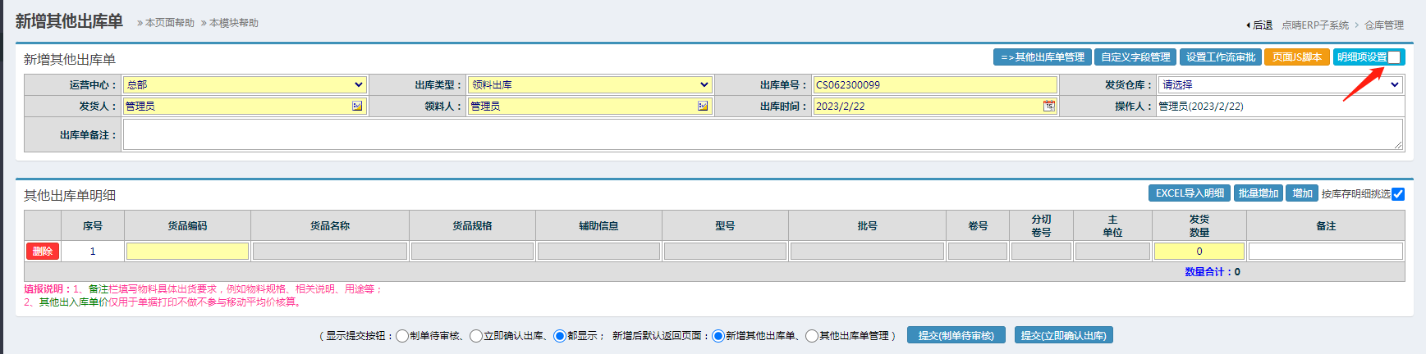The image size is (1426, 354).
Task: Open the 本页面帮助 link
Action: (169, 23)
